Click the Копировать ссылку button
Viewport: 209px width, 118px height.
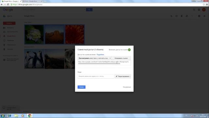pyautogui.click(x=121, y=58)
